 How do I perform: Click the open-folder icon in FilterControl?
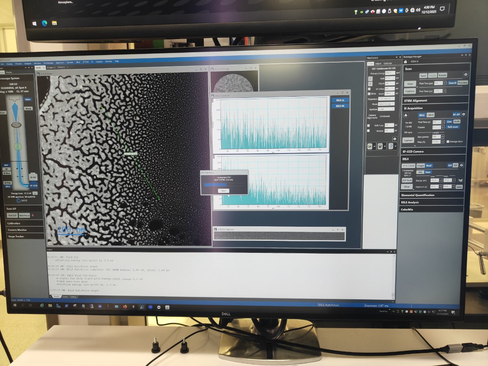370,146
